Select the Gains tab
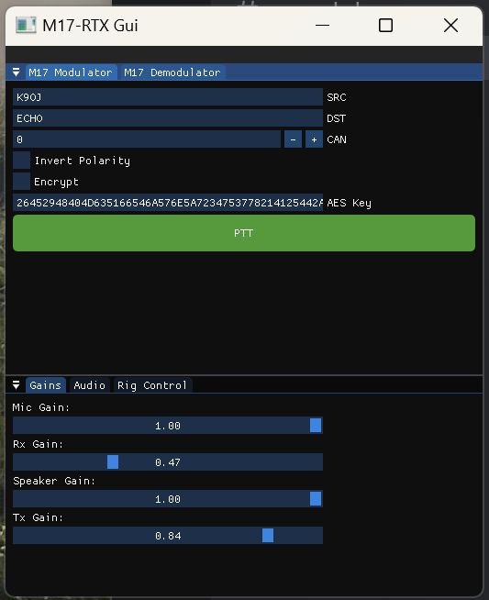This screenshot has height=600, width=489. click(46, 385)
